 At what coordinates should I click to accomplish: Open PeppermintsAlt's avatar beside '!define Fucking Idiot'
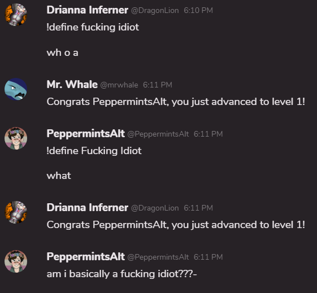[16, 138]
